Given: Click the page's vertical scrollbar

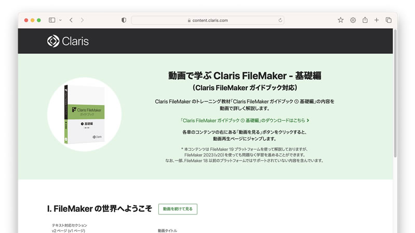Looking at the screenshot, I should coord(395,93).
